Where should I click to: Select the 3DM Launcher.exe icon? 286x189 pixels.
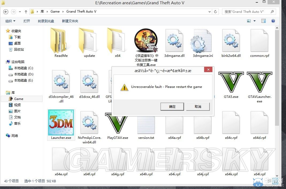(61, 123)
